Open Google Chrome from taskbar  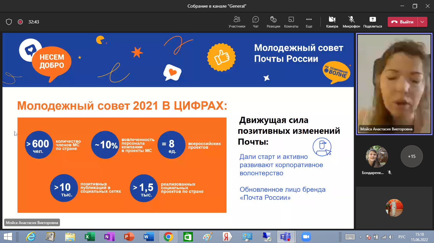pyautogui.click(x=168, y=236)
